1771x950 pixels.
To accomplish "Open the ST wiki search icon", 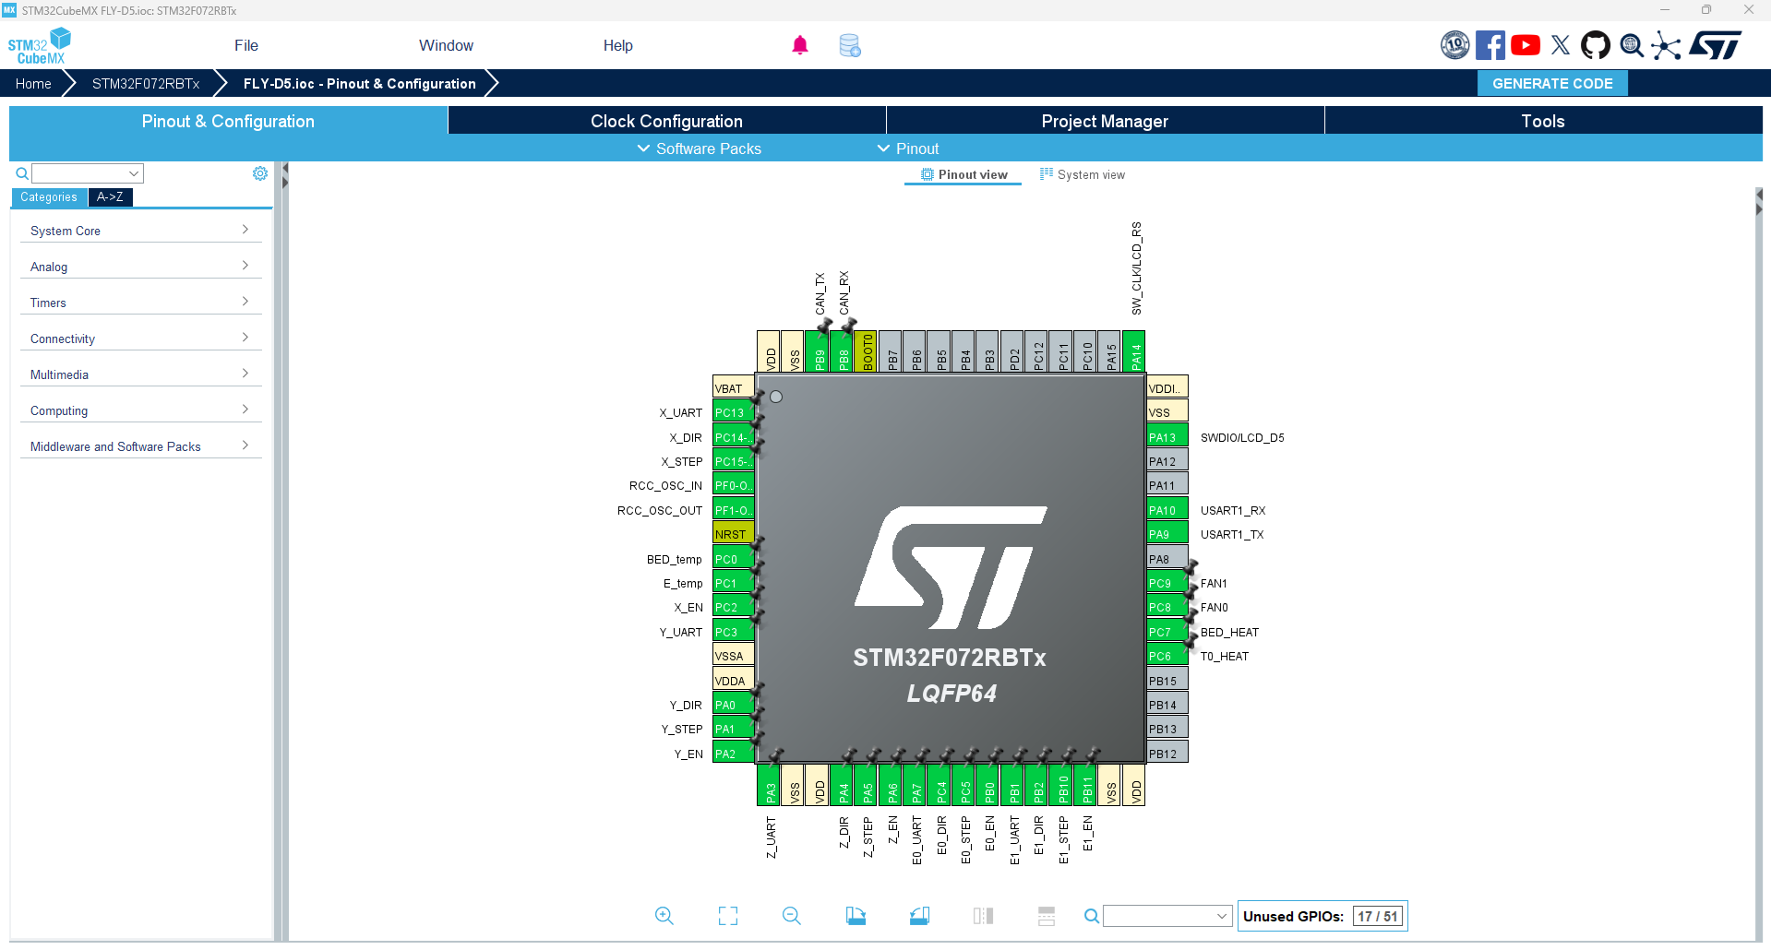I will (1632, 44).
